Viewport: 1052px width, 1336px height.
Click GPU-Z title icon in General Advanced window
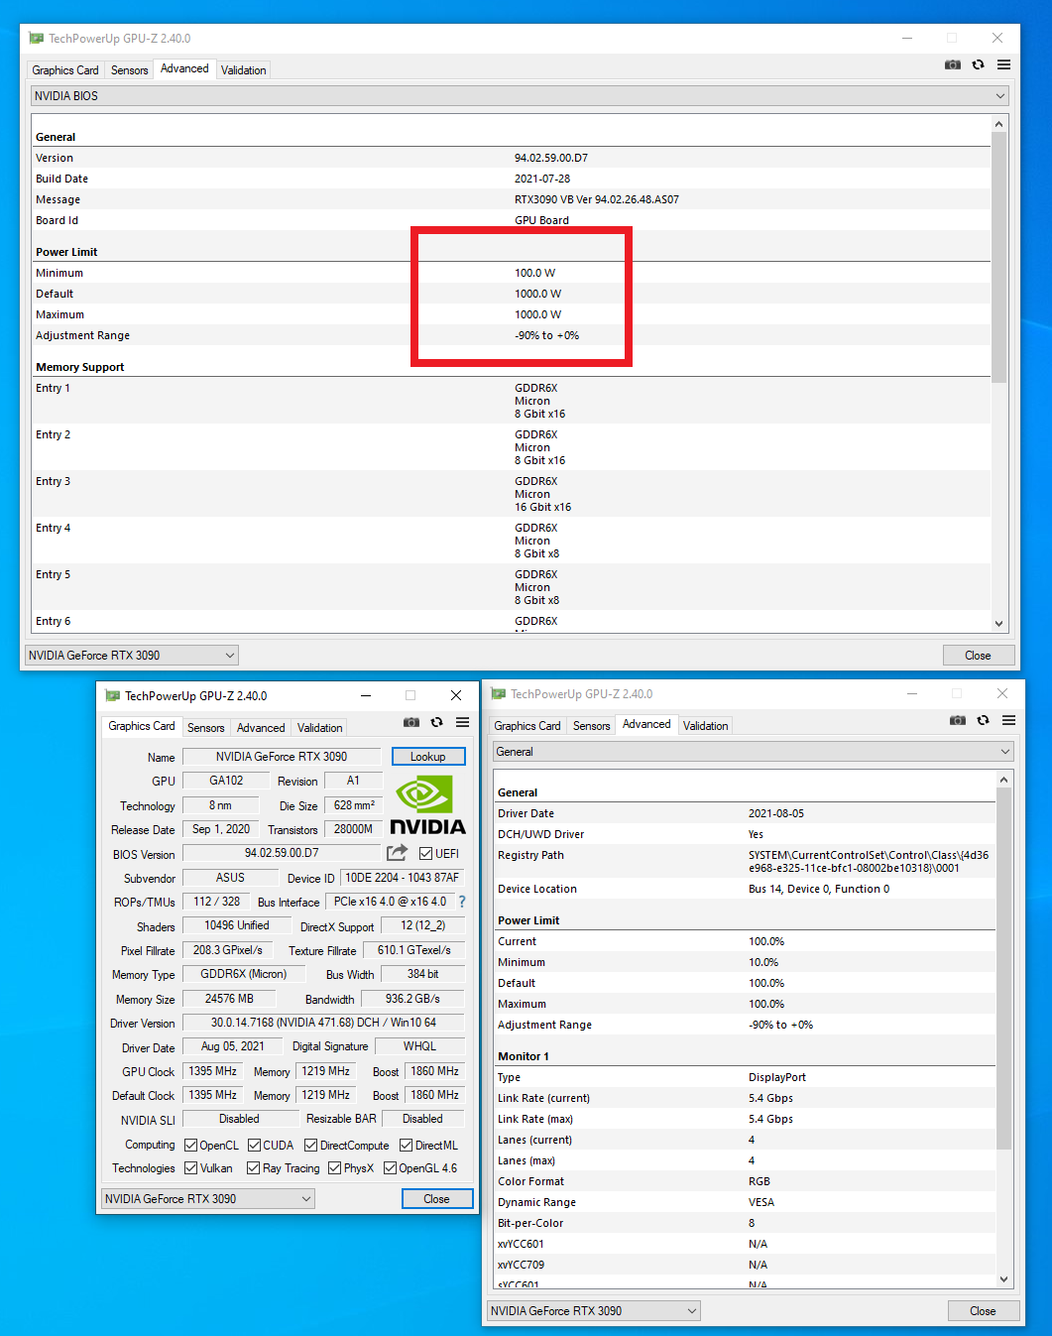point(499,694)
